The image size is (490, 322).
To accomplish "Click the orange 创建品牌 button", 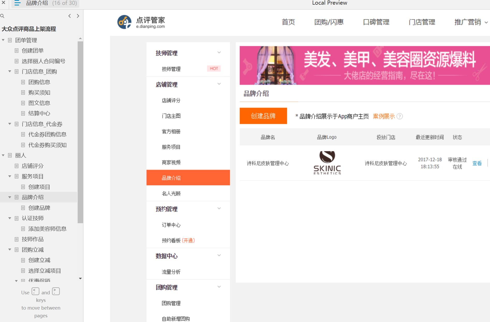I will point(263,116).
